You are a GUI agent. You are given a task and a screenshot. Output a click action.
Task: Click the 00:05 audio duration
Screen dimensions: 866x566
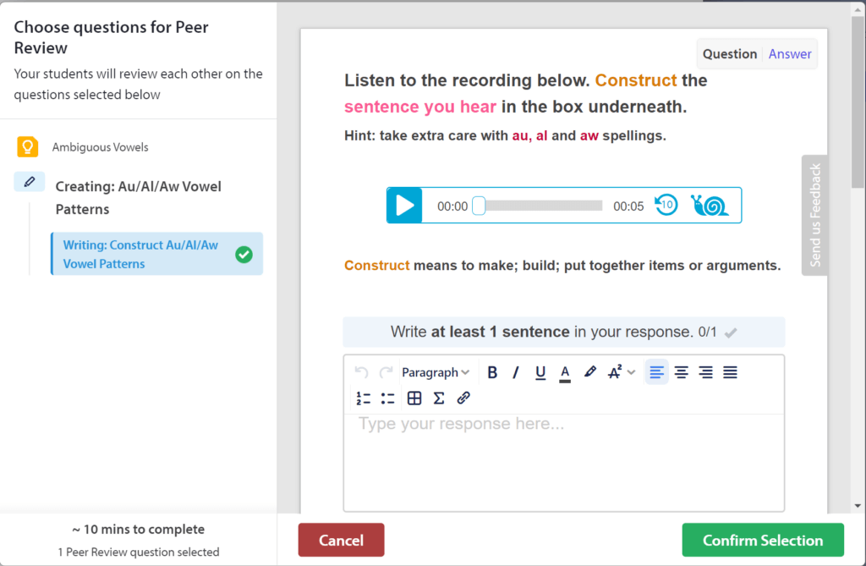pos(628,206)
